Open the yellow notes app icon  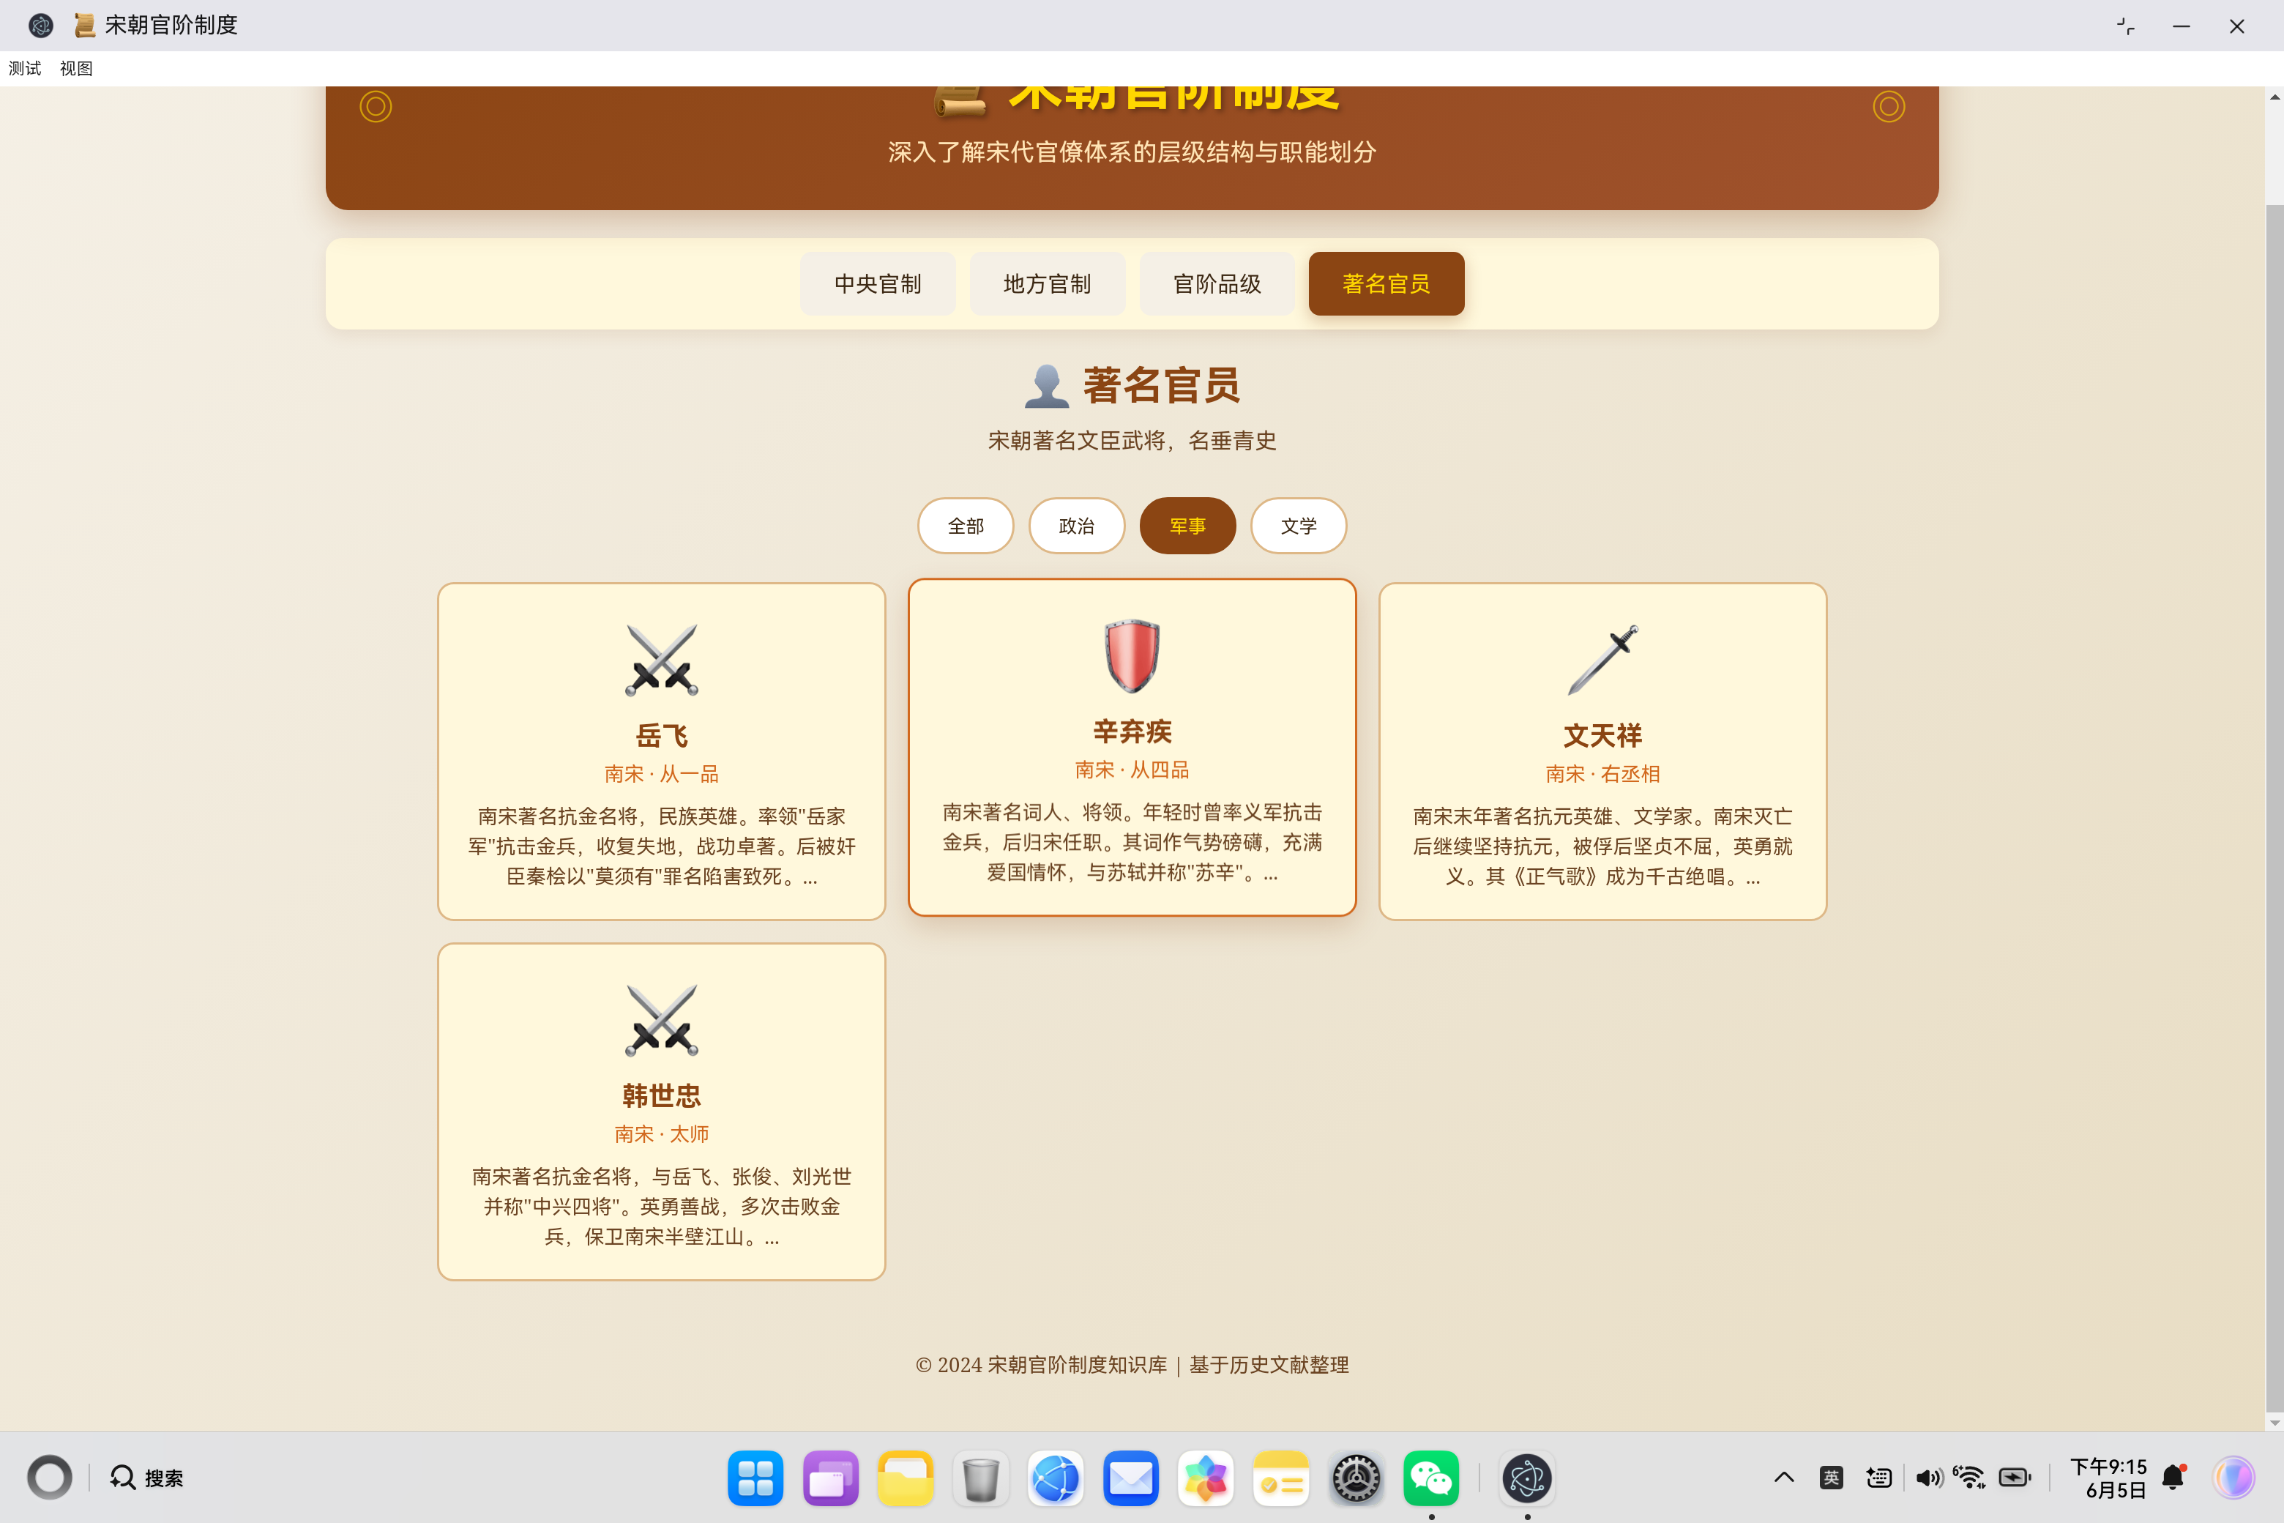[x=1281, y=1478]
